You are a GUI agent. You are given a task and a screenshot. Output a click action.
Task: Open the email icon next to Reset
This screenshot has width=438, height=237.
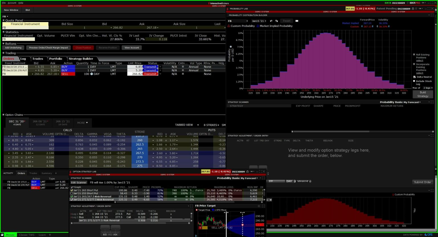[297, 21]
